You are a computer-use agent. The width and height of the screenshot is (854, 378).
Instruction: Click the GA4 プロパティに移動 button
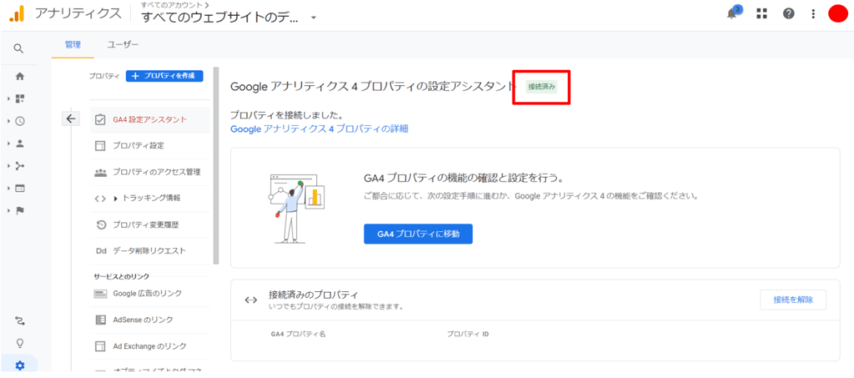(419, 234)
